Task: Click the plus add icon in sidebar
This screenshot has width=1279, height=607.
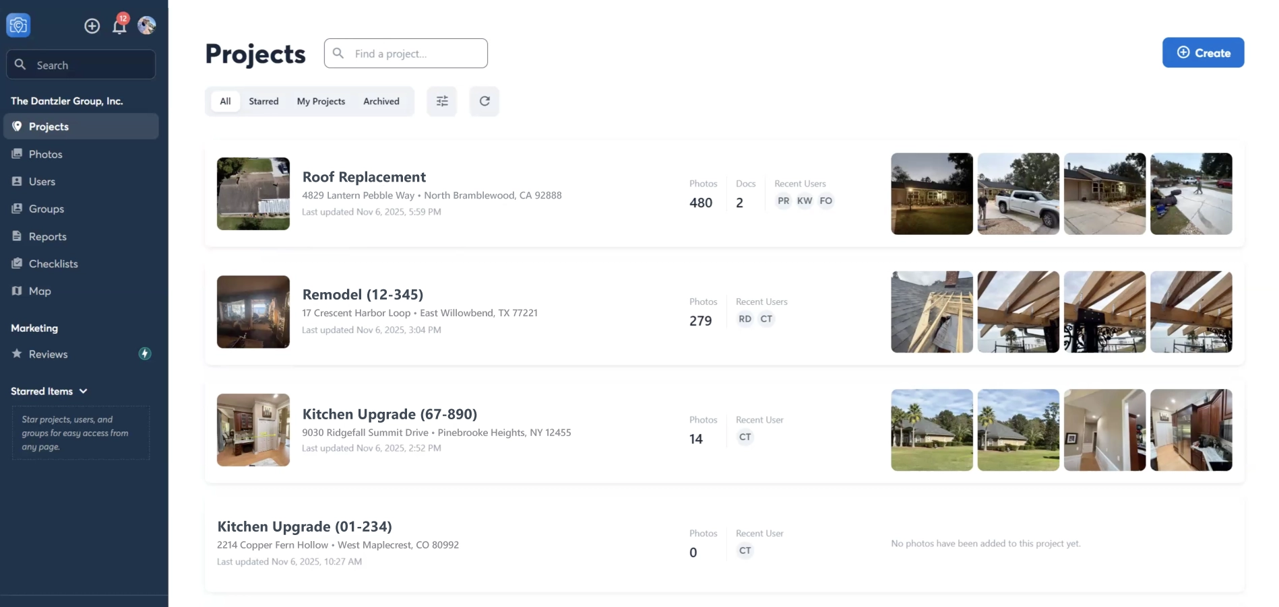Action: (92, 26)
